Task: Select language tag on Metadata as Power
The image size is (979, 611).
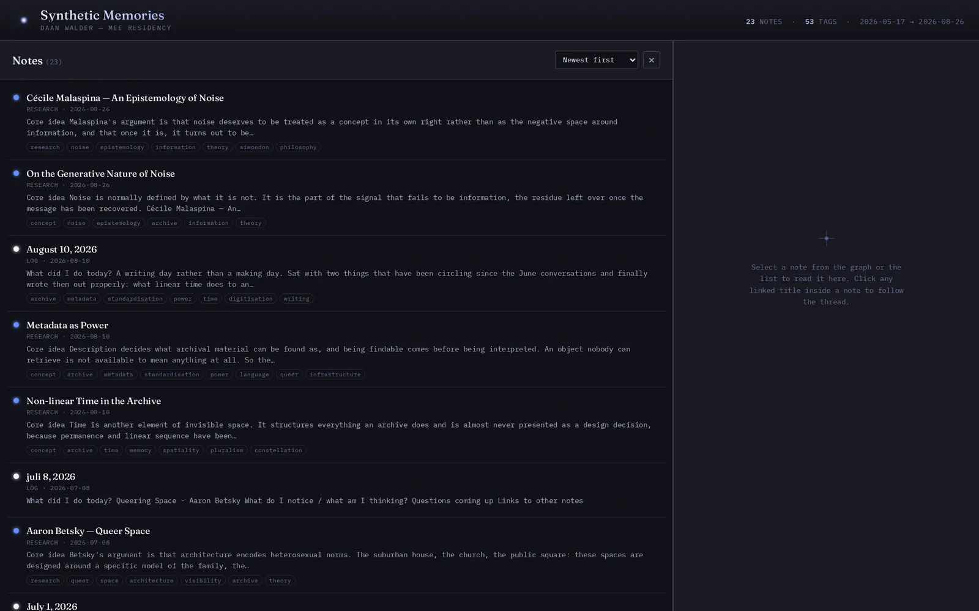Action: pyautogui.click(x=254, y=375)
